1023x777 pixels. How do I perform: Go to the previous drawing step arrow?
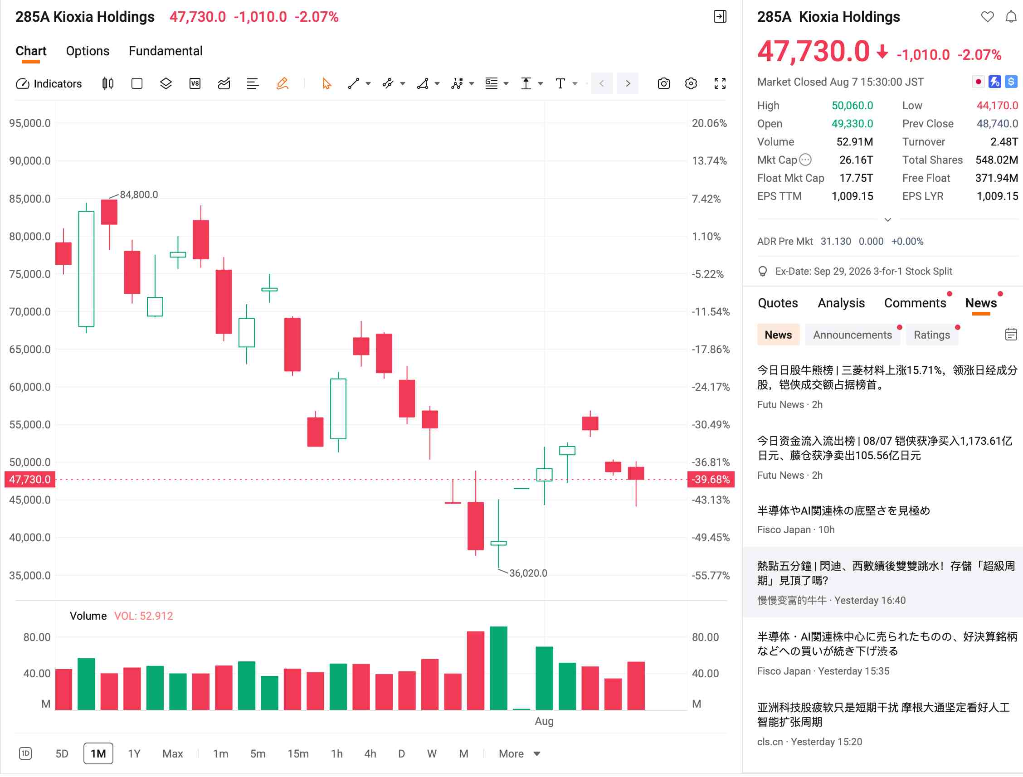pos(602,84)
